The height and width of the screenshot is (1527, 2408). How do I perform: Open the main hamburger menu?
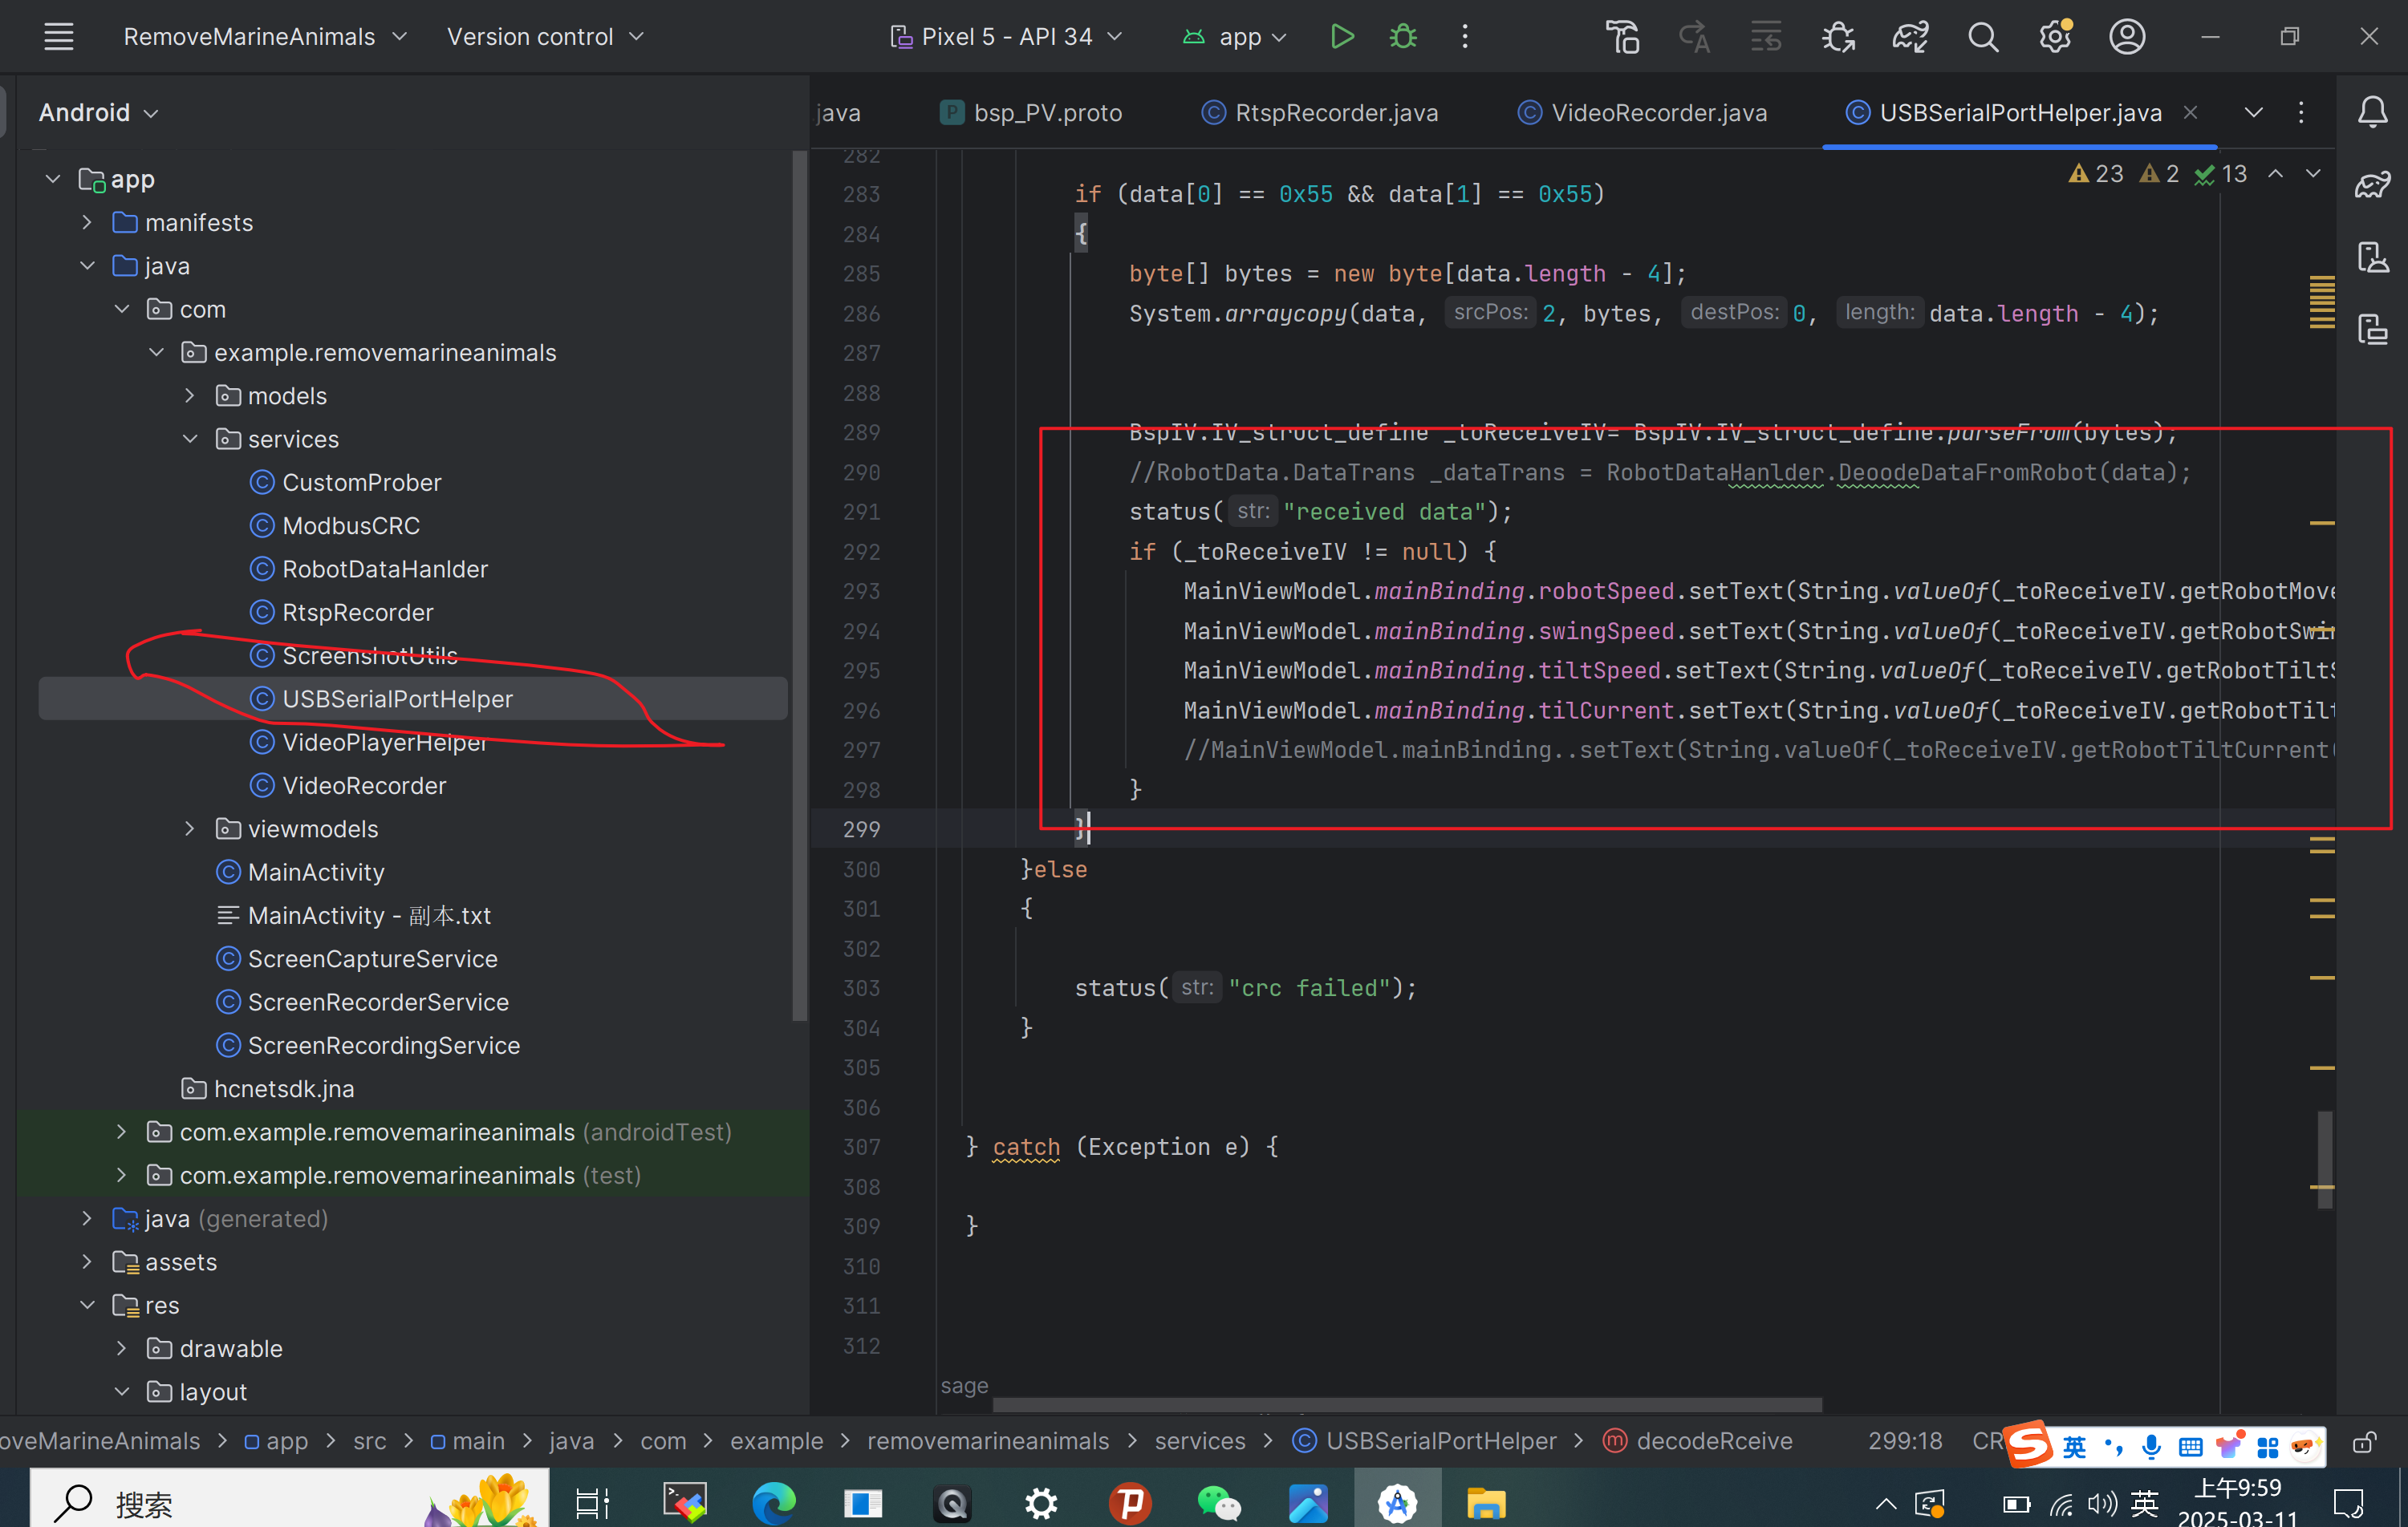pyautogui.click(x=59, y=37)
